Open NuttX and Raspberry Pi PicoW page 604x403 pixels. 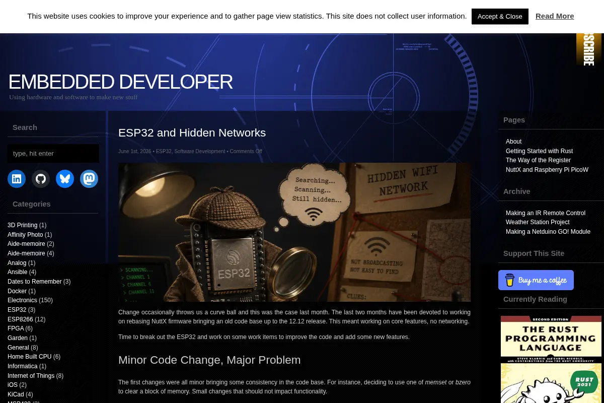(547, 170)
